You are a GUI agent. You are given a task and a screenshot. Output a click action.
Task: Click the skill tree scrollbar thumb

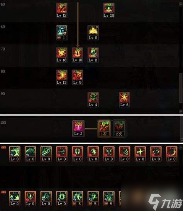point(181,88)
